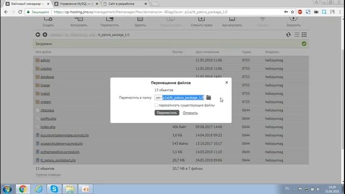
Task: Click the Размер column header
Action: (x=177, y=52)
